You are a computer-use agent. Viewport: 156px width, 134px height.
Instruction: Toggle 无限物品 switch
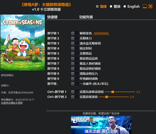[x=75, y=54]
